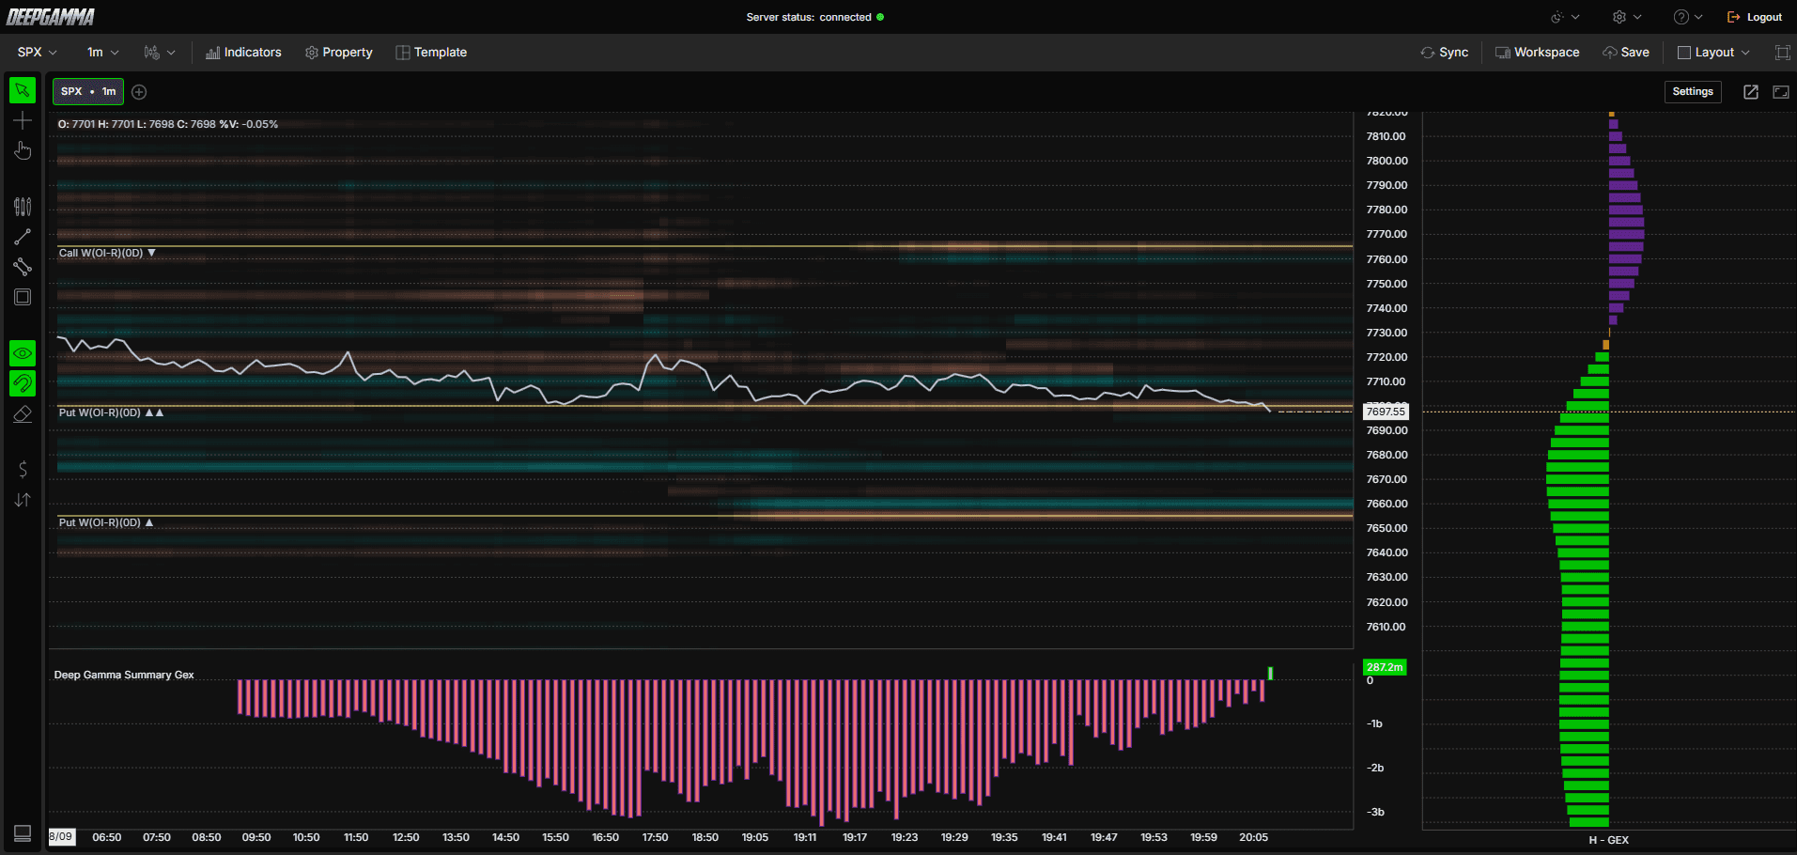Click the Deep Gamma Summary Gex title
Image resolution: width=1797 pixels, height=855 pixels.
pos(124,675)
